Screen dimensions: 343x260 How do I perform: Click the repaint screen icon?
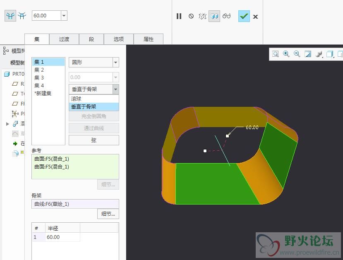308,54
